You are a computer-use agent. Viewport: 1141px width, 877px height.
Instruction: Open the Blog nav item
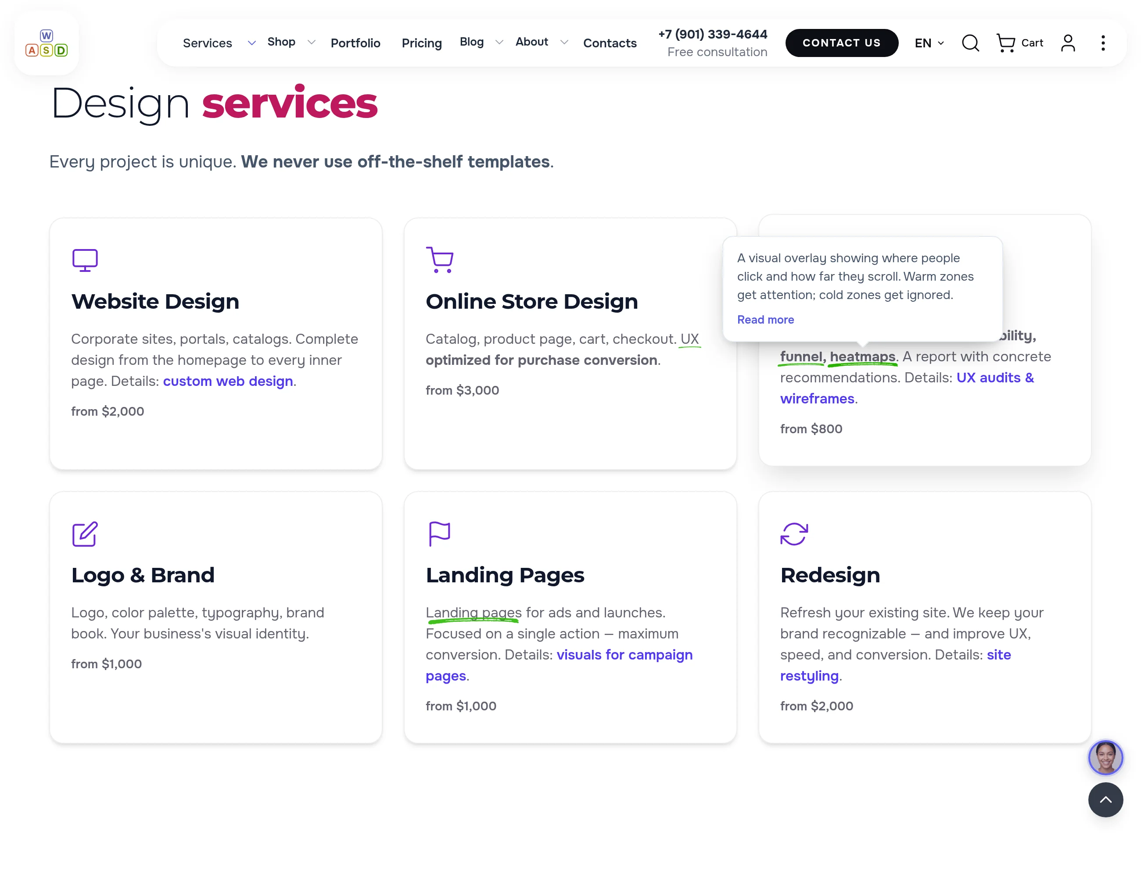click(x=472, y=42)
